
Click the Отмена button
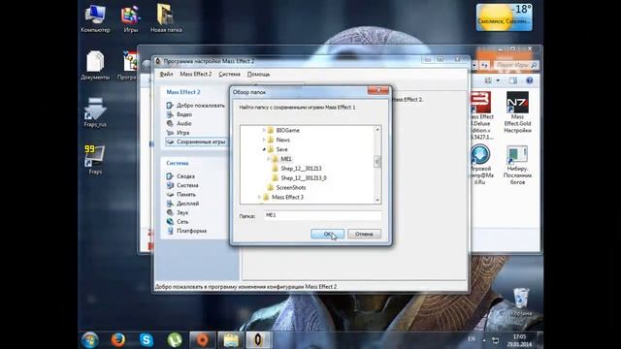click(x=364, y=234)
